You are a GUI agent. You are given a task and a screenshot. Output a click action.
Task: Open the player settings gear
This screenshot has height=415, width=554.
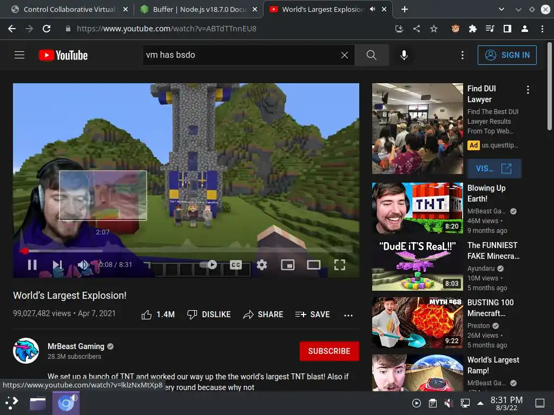point(262,265)
